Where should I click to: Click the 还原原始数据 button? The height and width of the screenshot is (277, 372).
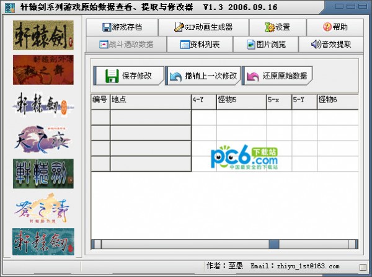click(x=277, y=76)
